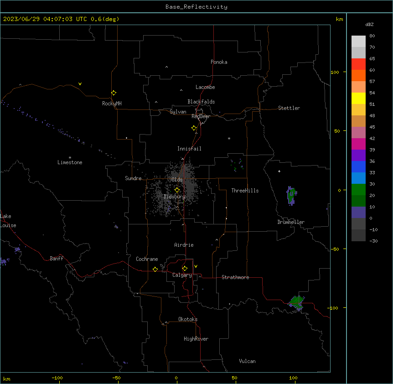Click the Didsbury label
The width and height of the screenshot is (393, 384).
(x=175, y=197)
